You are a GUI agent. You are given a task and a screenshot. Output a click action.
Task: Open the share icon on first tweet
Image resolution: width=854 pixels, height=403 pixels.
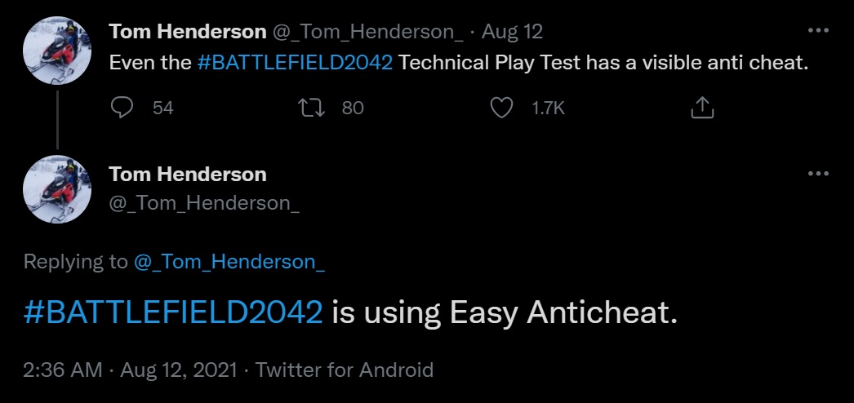point(702,108)
